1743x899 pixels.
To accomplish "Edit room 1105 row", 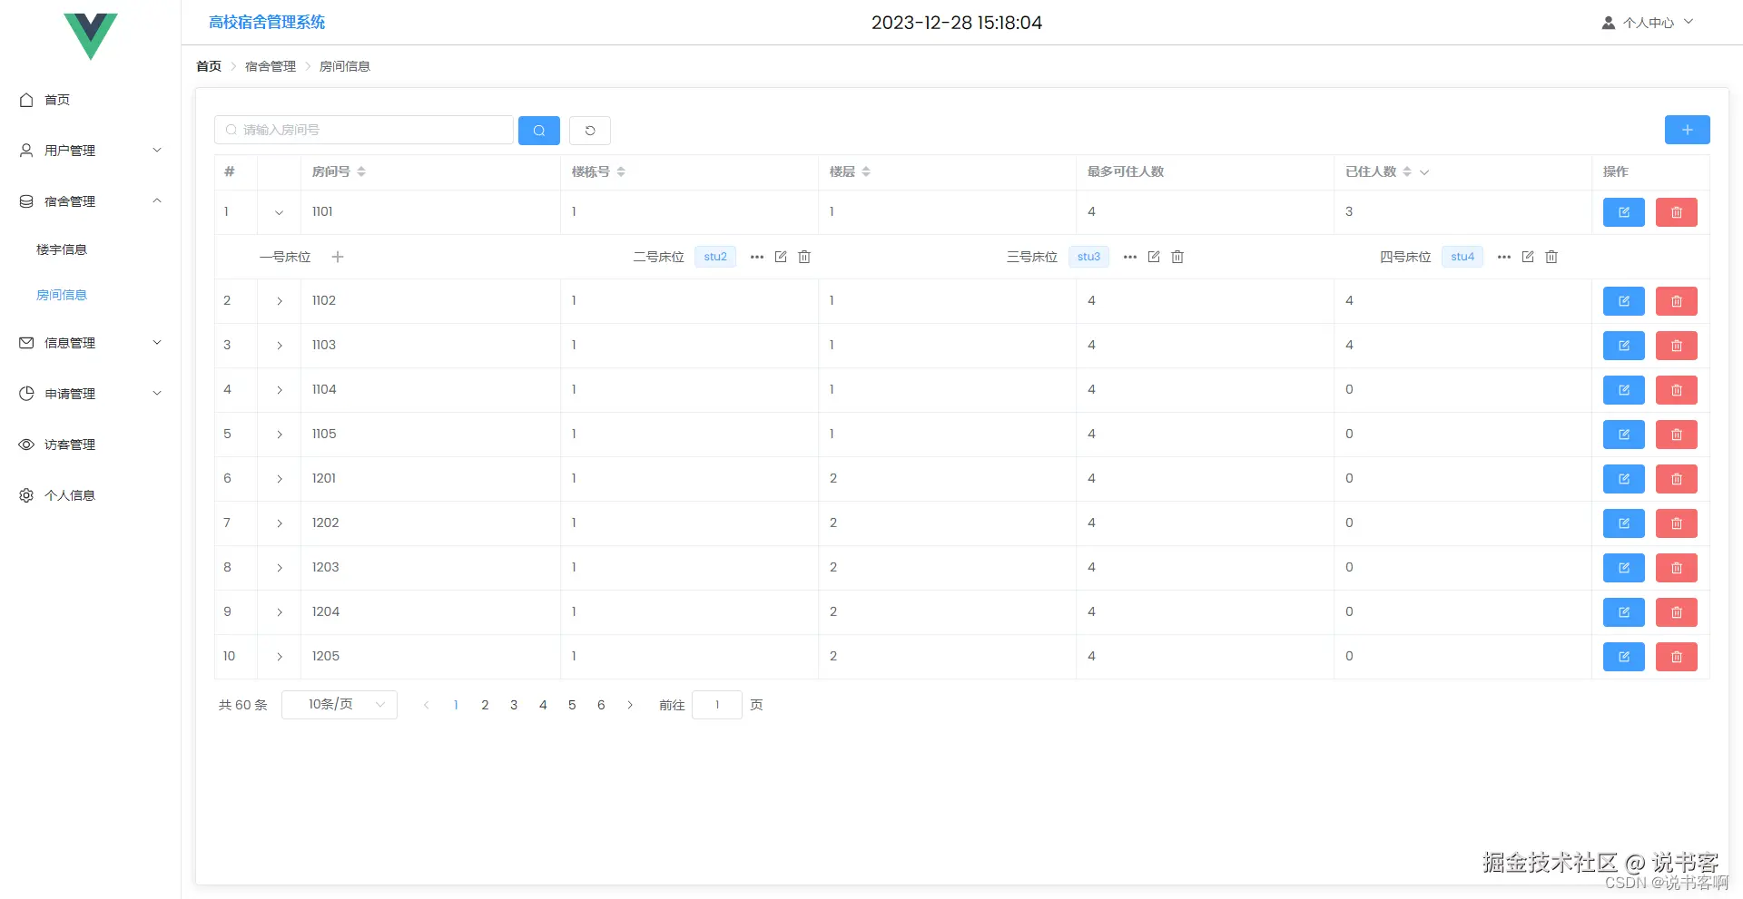I will (x=1624, y=435).
